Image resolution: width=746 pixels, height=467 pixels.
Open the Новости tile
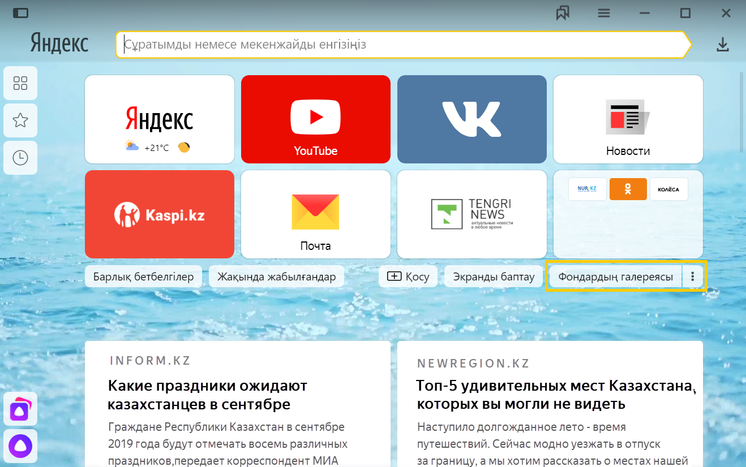point(628,119)
